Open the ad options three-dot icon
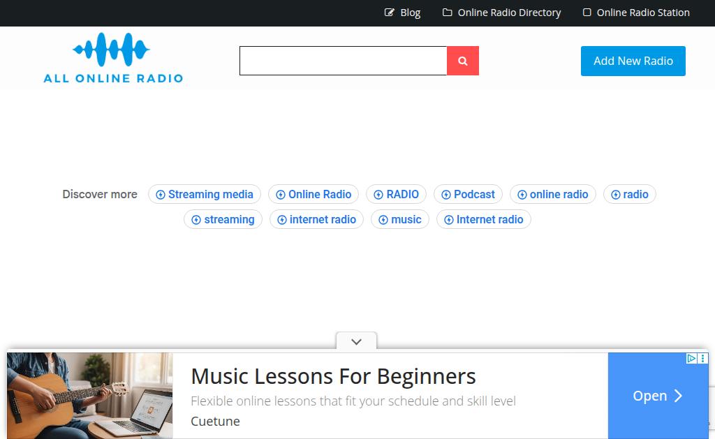 pos(702,358)
